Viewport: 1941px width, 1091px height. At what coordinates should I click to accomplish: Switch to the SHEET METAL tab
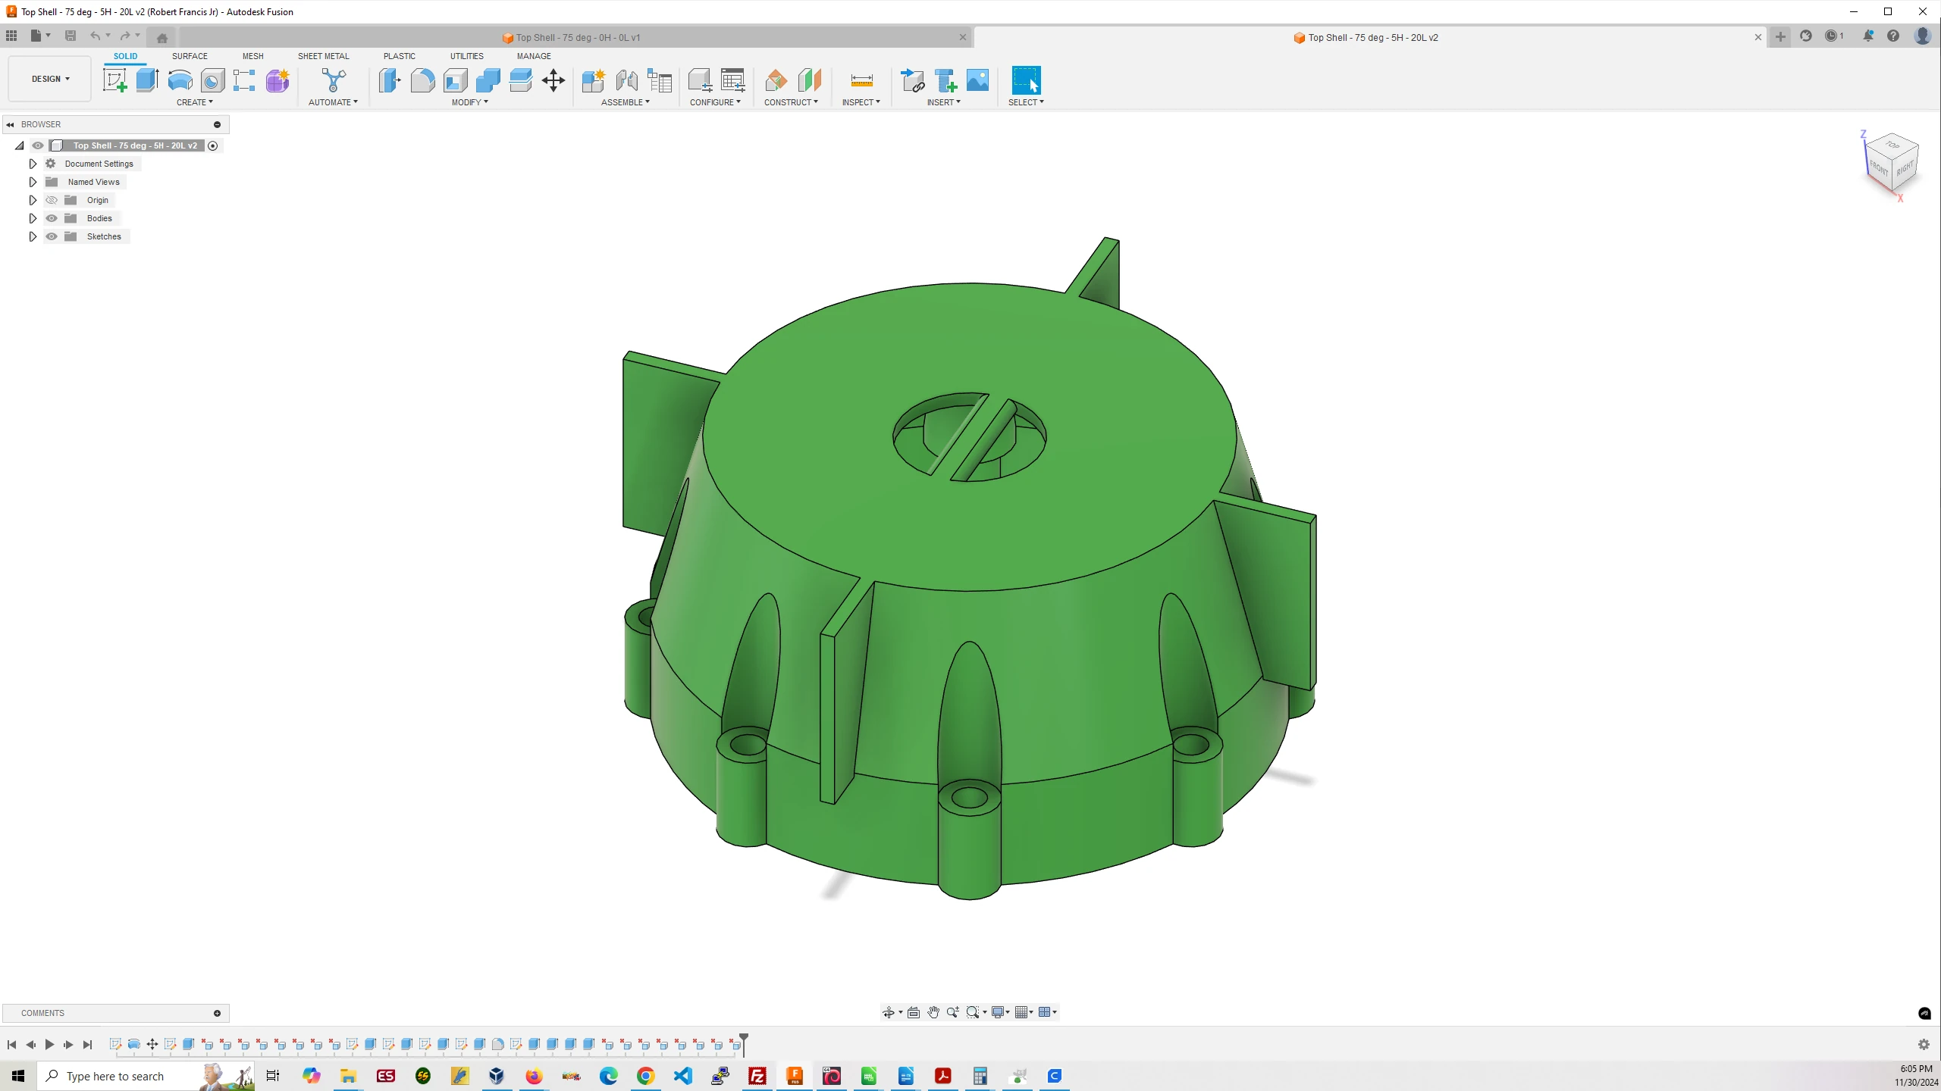(x=324, y=56)
